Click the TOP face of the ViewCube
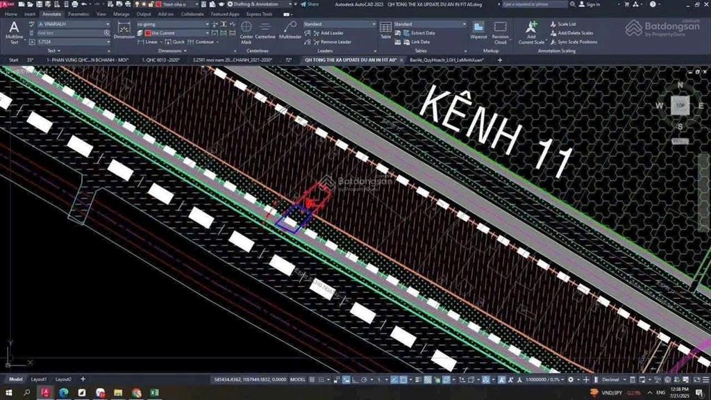 [680, 106]
